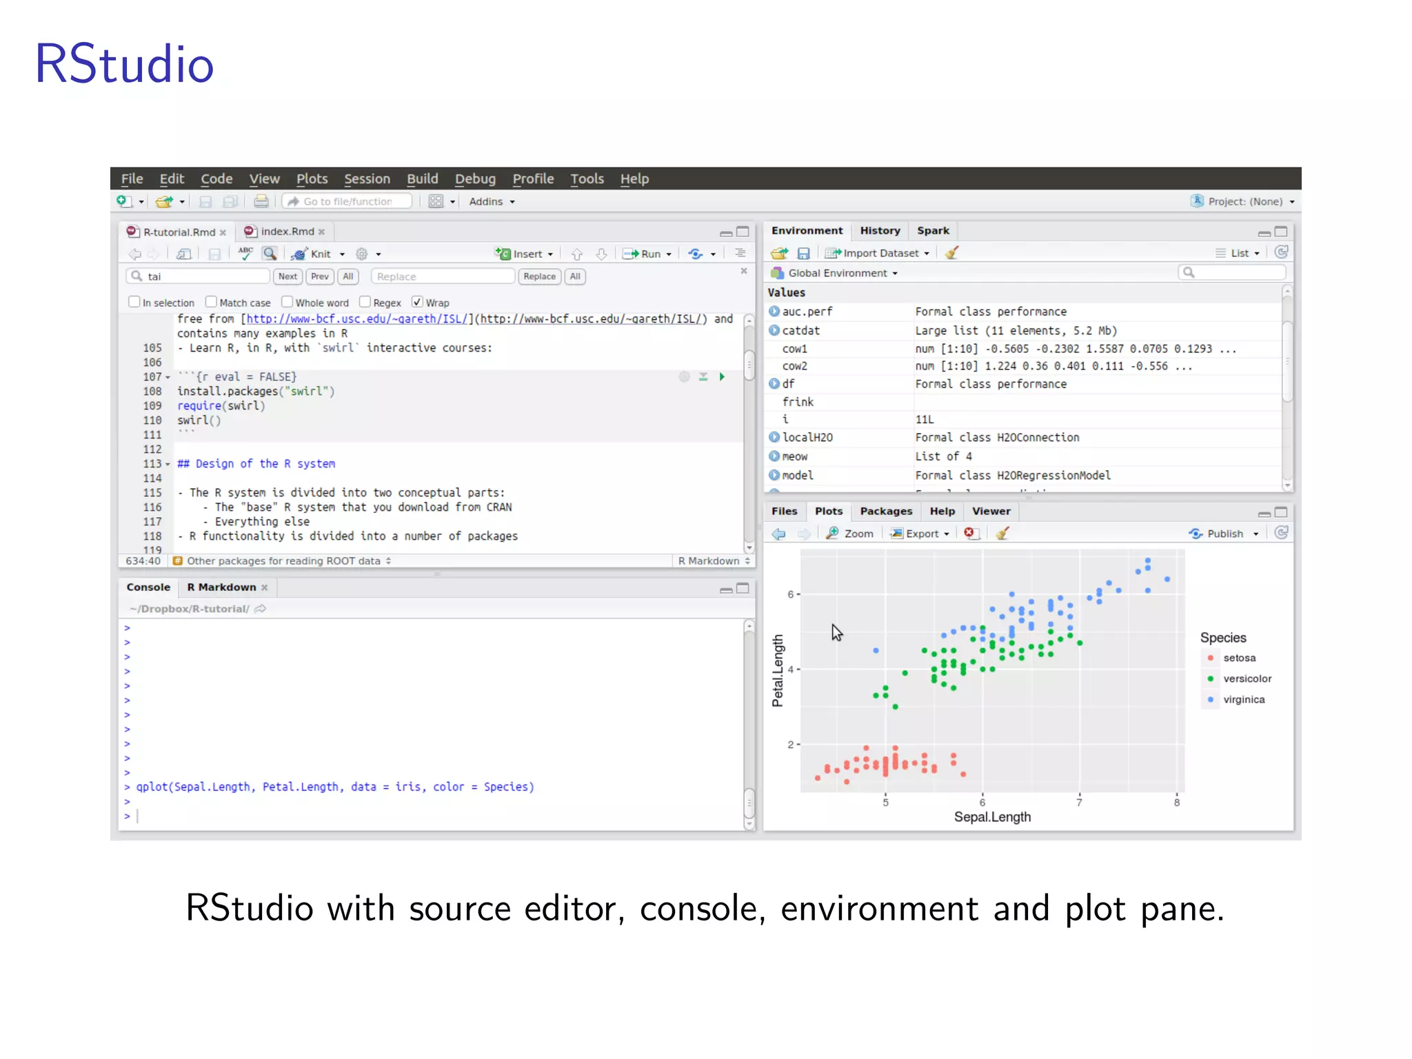The height and width of the screenshot is (1059, 1412).
Task: Remove current plot red X icon
Action: pyautogui.click(x=971, y=533)
